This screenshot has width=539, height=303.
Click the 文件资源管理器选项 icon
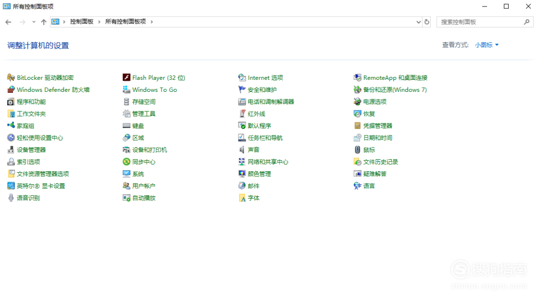point(11,174)
